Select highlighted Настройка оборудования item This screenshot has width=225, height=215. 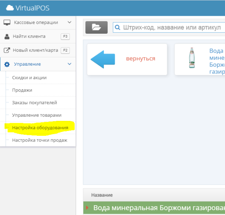(x=40, y=128)
